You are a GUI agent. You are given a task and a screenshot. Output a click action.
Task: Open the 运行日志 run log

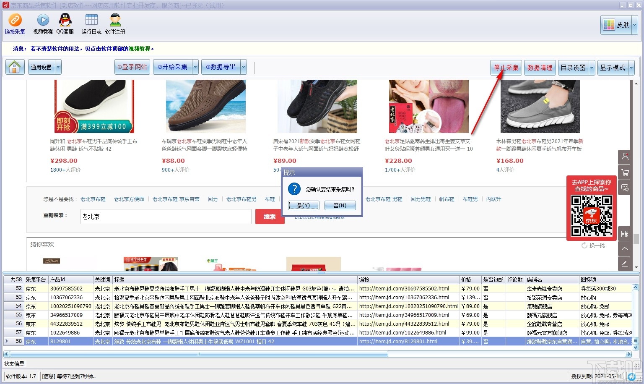91,24
